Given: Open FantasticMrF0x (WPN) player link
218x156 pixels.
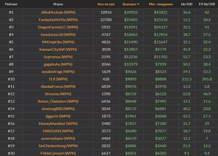Looking at the screenshot, I should tap(58, 20).
